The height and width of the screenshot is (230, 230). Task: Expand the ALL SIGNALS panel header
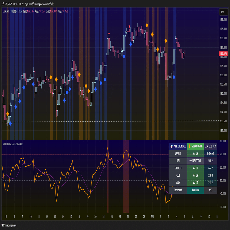click(179, 146)
